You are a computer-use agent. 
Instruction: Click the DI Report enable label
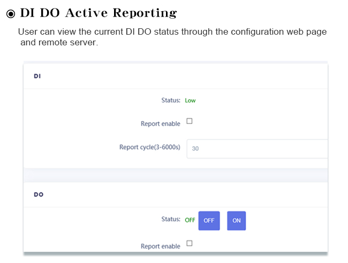(161, 123)
